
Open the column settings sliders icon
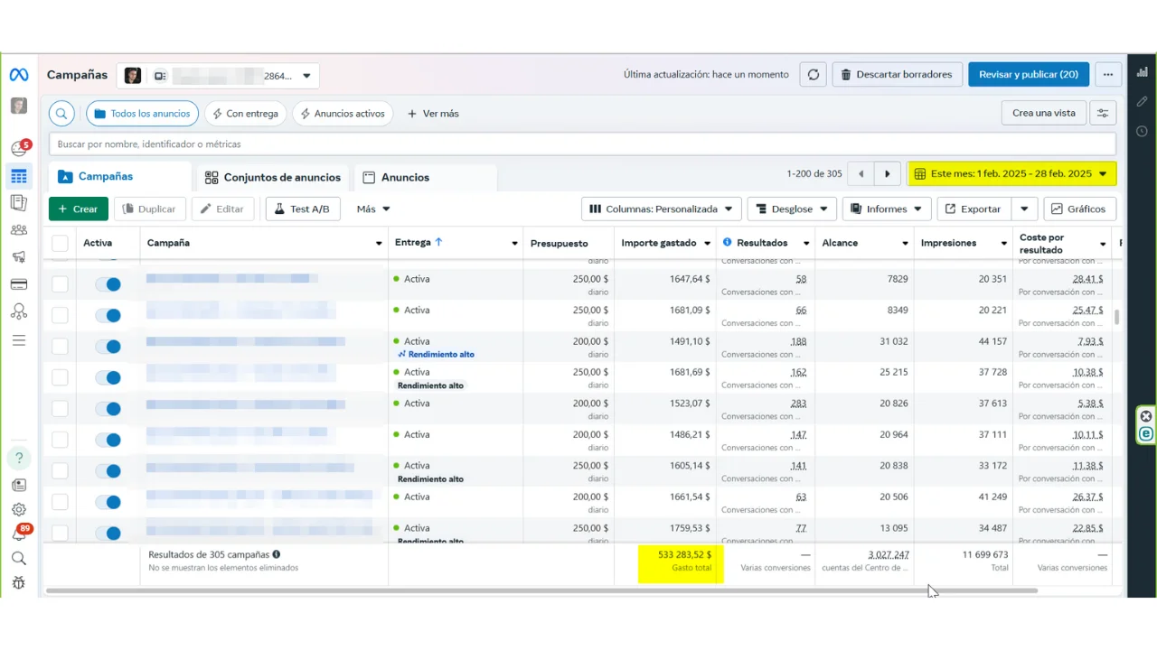coord(1103,113)
